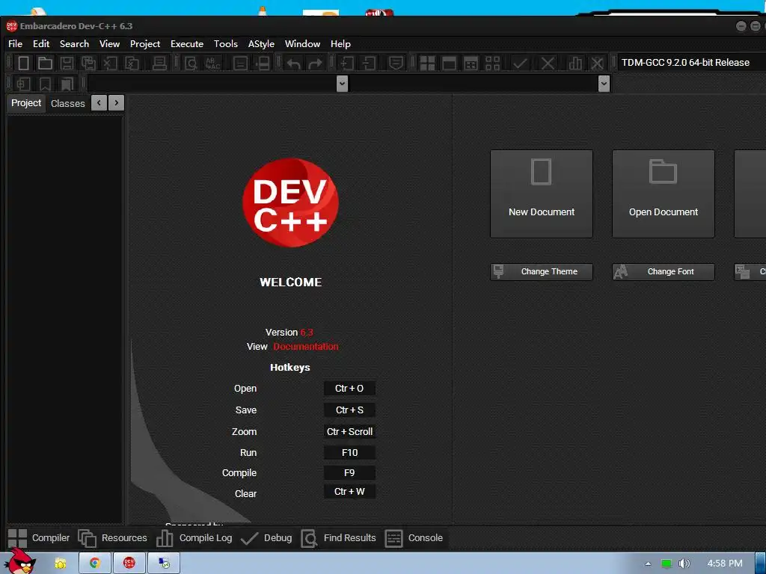Click the Redo arrow icon

[315, 63]
